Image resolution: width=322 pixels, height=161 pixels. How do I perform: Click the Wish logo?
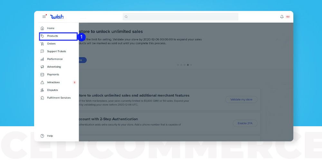(x=57, y=17)
